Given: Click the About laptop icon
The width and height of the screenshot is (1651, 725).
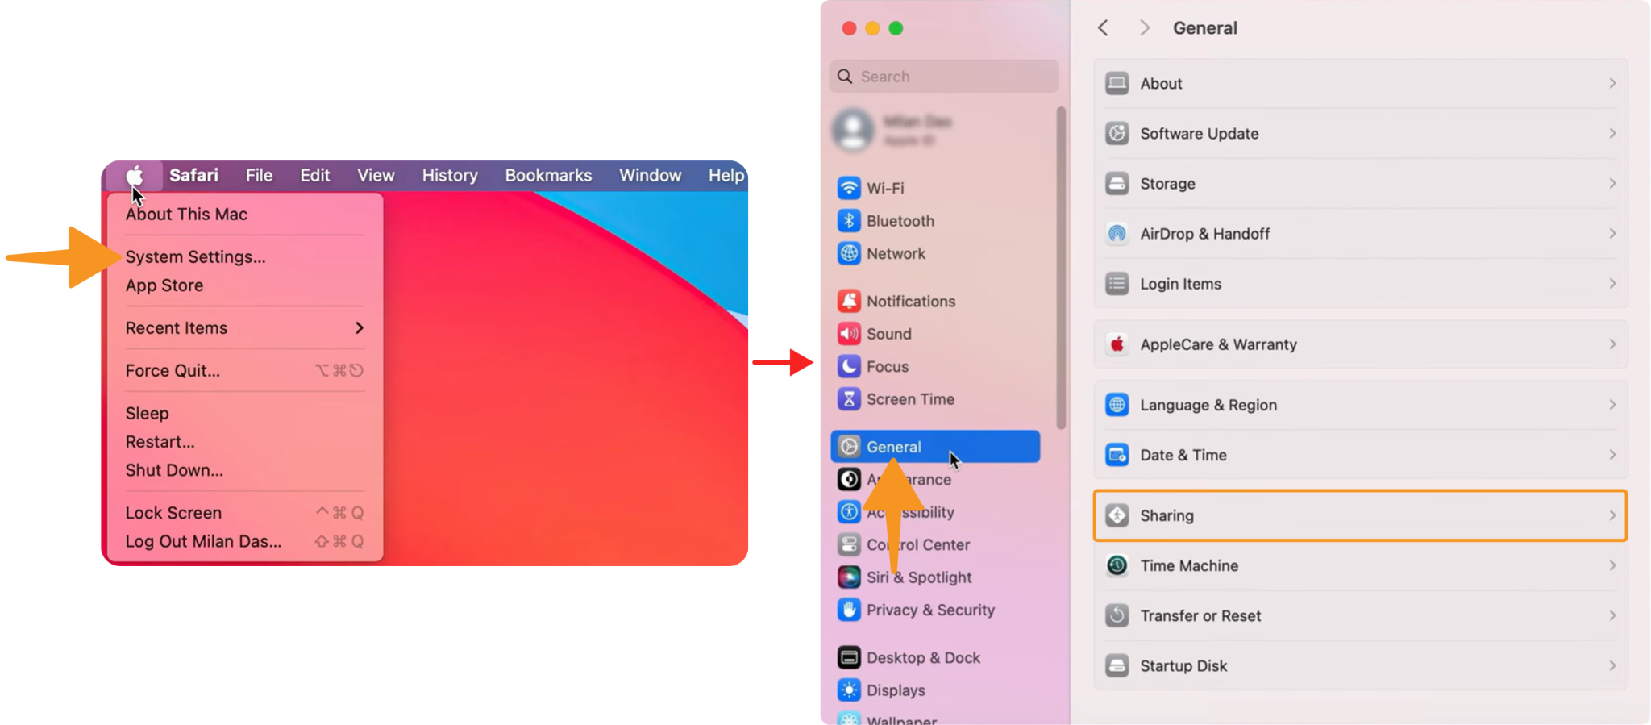Looking at the screenshot, I should click(1117, 83).
